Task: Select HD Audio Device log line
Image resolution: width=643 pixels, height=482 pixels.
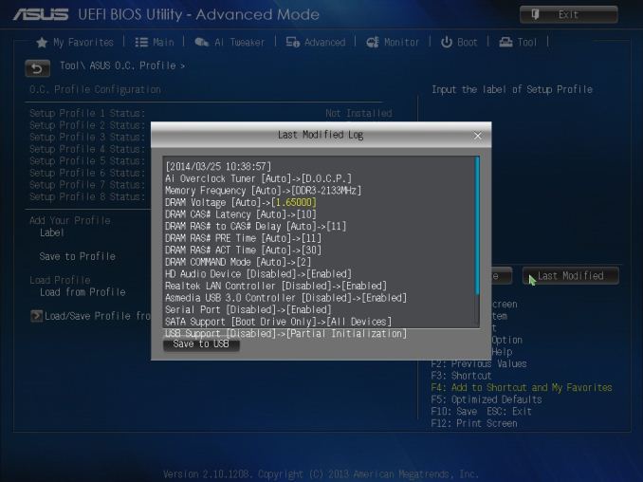Action: click(x=258, y=273)
